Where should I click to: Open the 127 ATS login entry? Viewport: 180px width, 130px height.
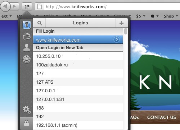click(78, 82)
